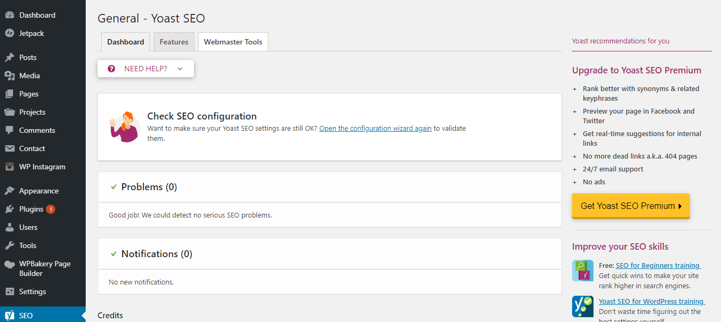Click Get Yoast SEO Premium button
This screenshot has height=322, width=721.
point(631,206)
